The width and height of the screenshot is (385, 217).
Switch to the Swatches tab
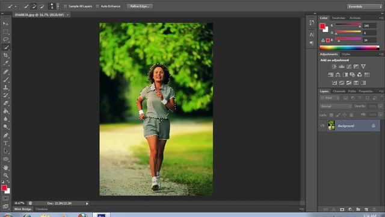[338, 18]
